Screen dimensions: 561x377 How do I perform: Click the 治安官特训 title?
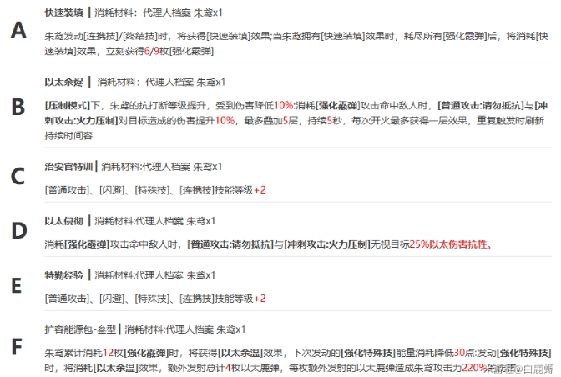(68, 167)
